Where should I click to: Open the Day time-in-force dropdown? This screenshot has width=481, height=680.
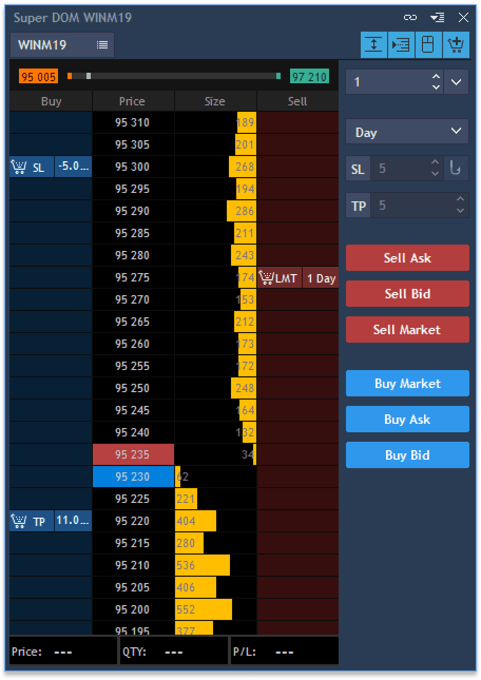tap(407, 132)
